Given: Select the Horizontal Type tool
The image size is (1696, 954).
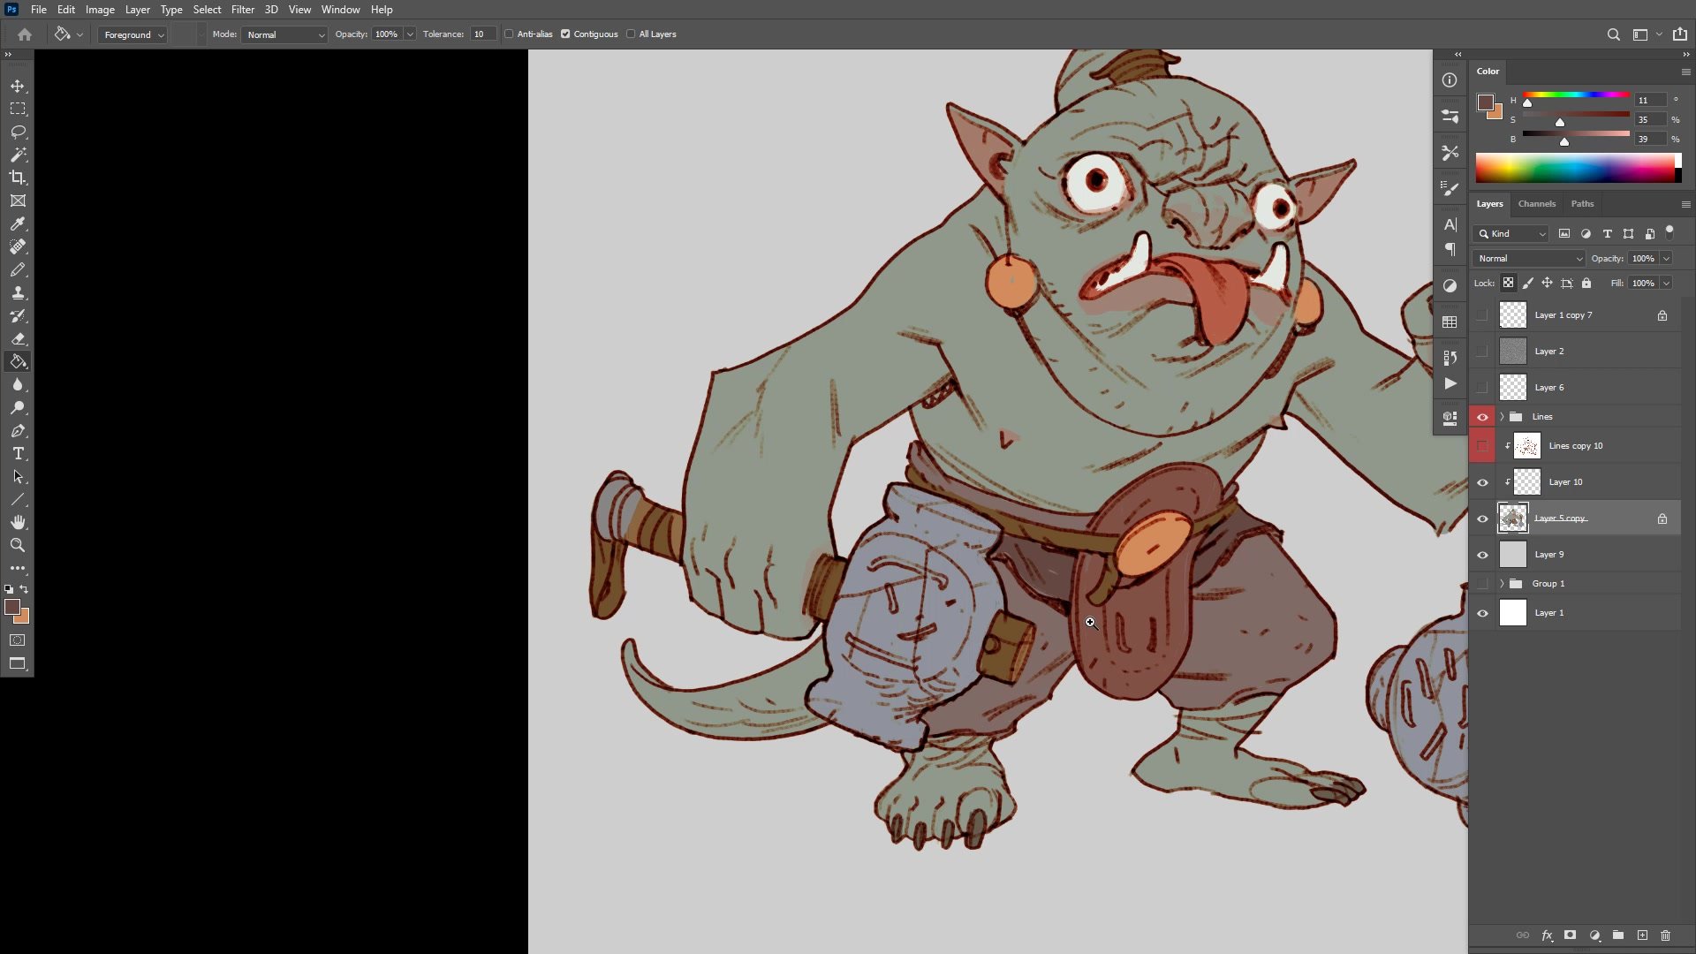Looking at the screenshot, I should click(x=18, y=454).
